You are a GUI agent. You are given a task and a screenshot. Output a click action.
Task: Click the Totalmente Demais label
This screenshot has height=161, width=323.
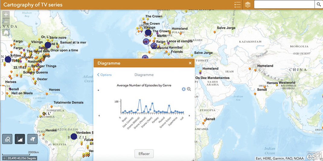tap(69, 103)
